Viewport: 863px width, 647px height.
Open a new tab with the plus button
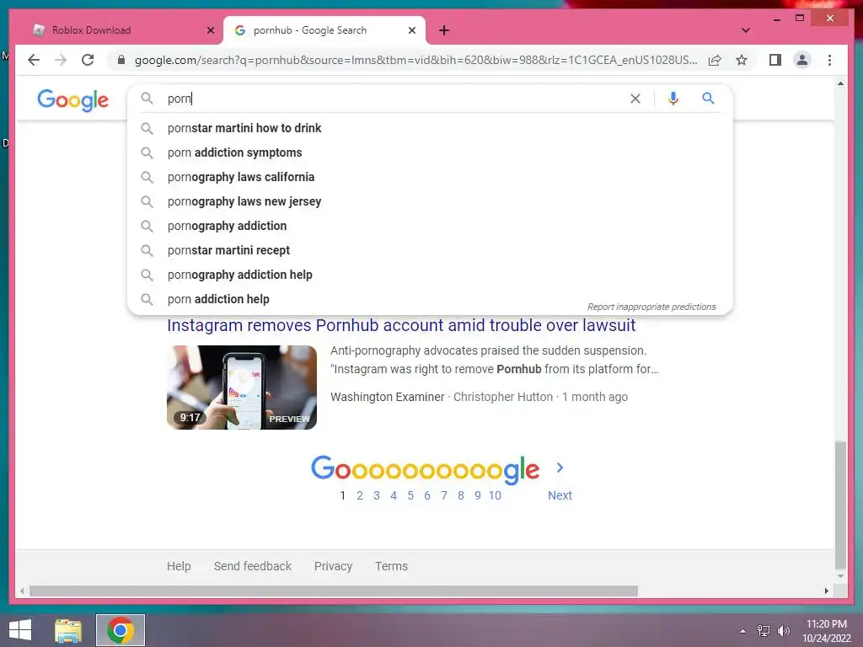(444, 30)
